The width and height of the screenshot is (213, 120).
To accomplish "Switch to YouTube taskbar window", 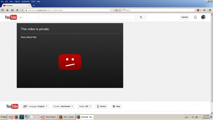I will click(85, 117).
